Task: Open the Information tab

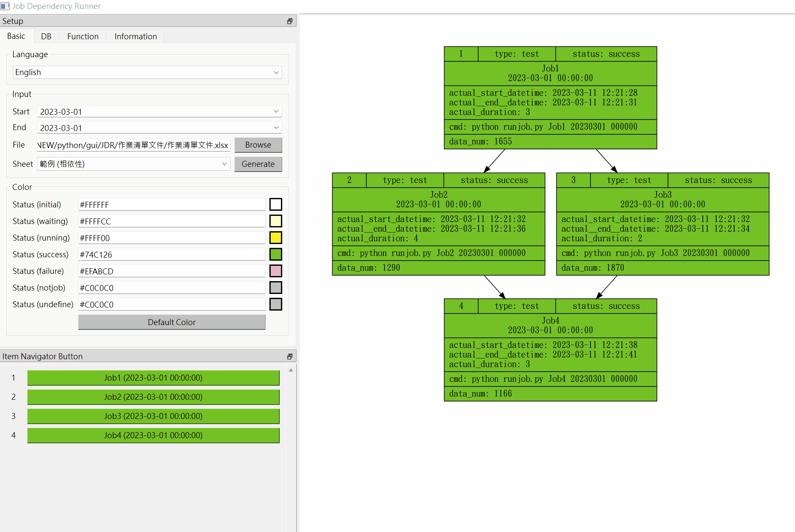Action: 135,36
